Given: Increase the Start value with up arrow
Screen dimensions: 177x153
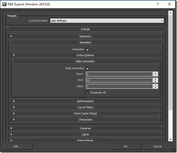Looking at the screenshot, I should 155,73.
